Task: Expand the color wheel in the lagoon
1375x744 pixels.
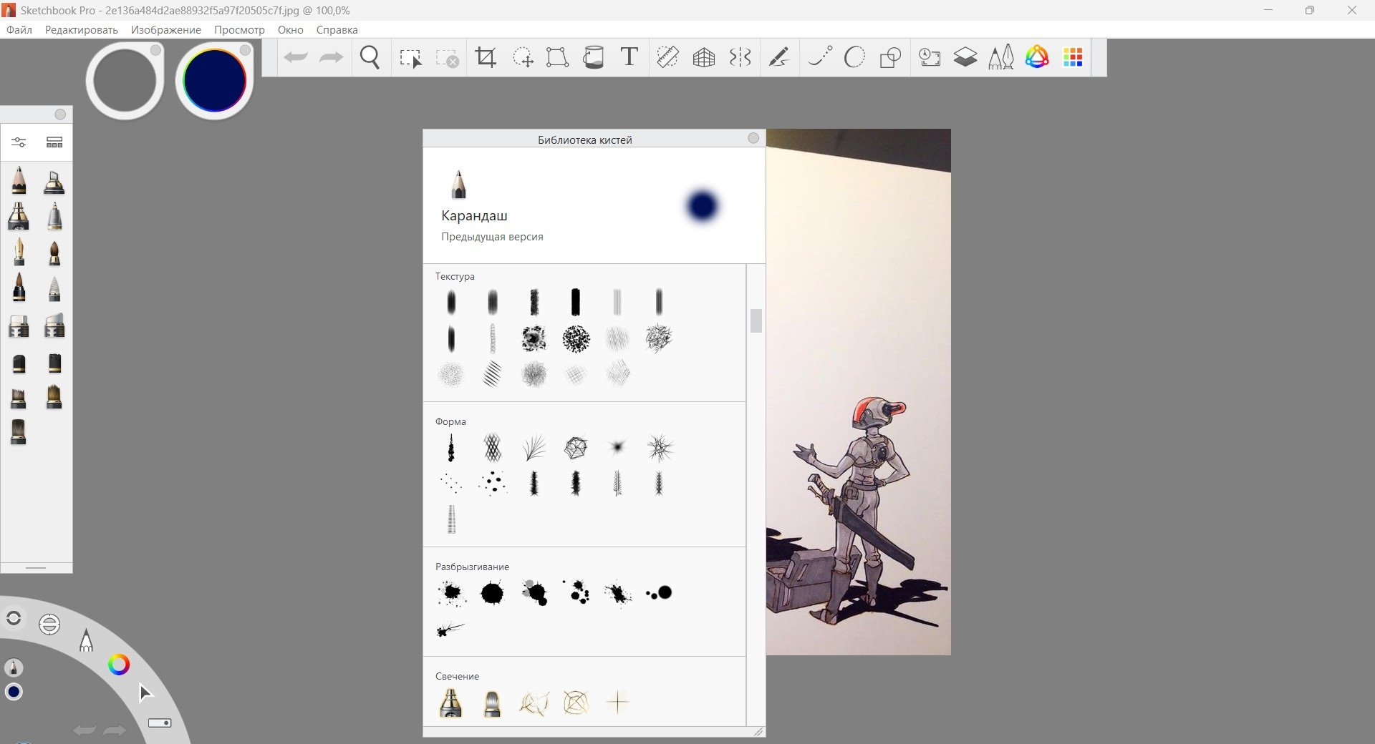Action: coord(119,665)
